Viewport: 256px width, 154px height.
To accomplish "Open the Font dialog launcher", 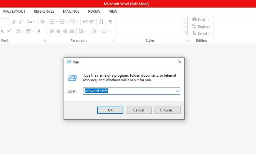I will pyautogui.click(x=45, y=41).
